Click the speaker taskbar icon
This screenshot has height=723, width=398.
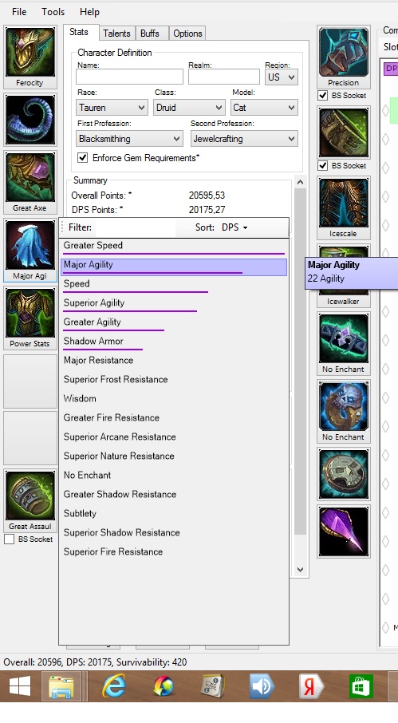click(x=262, y=686)
